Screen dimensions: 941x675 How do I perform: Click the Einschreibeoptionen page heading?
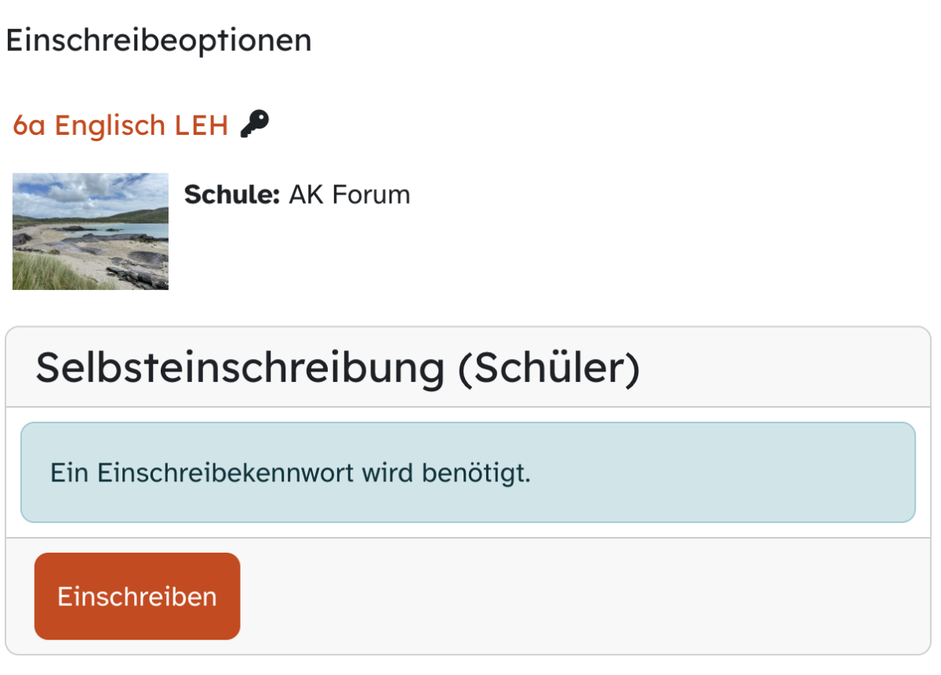tap(158, 40)
